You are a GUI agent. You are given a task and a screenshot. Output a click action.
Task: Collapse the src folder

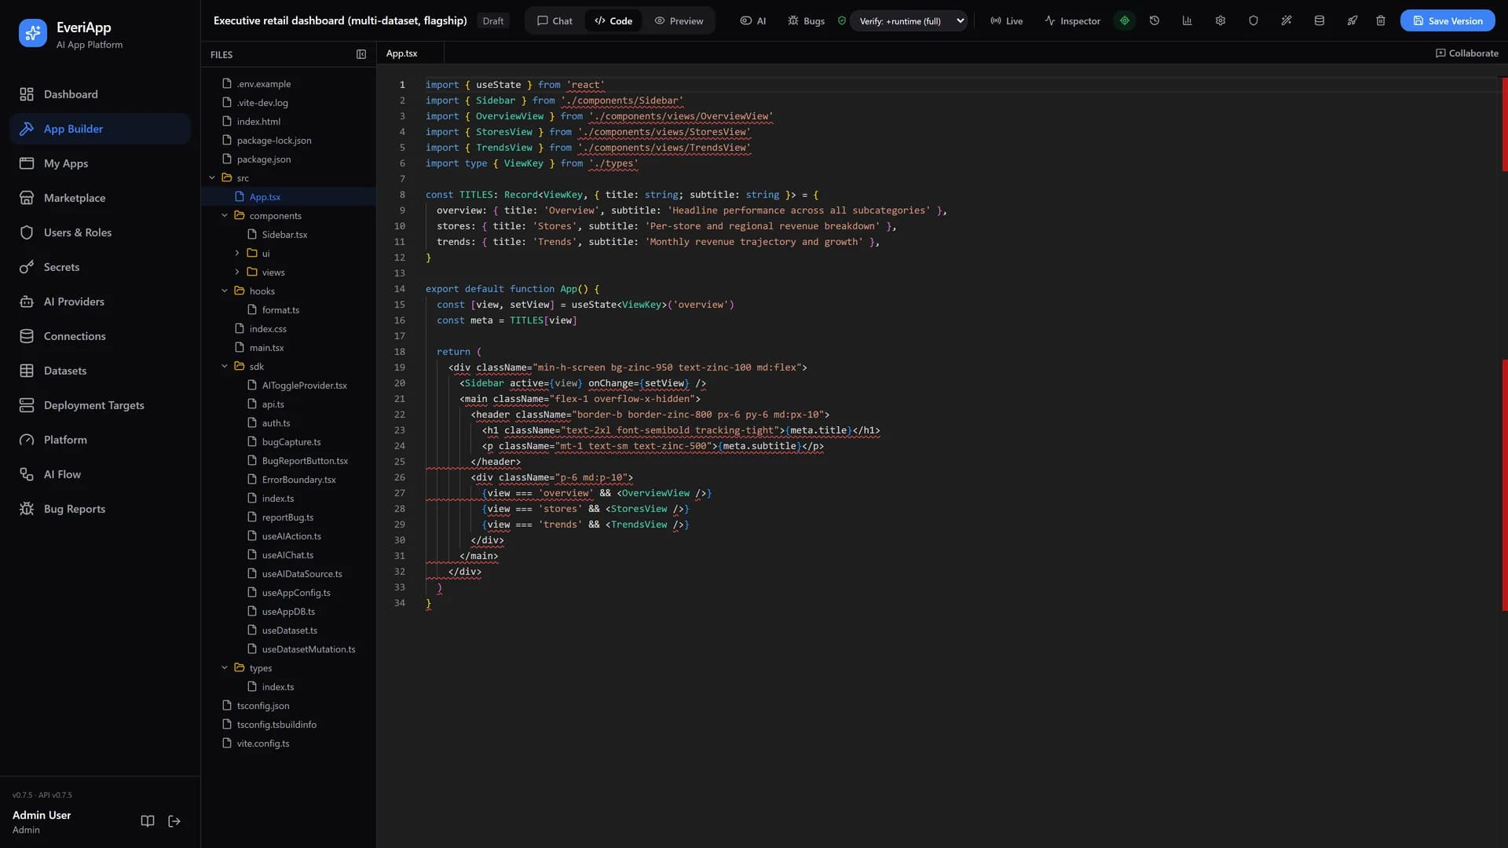(x=212, y=178)
